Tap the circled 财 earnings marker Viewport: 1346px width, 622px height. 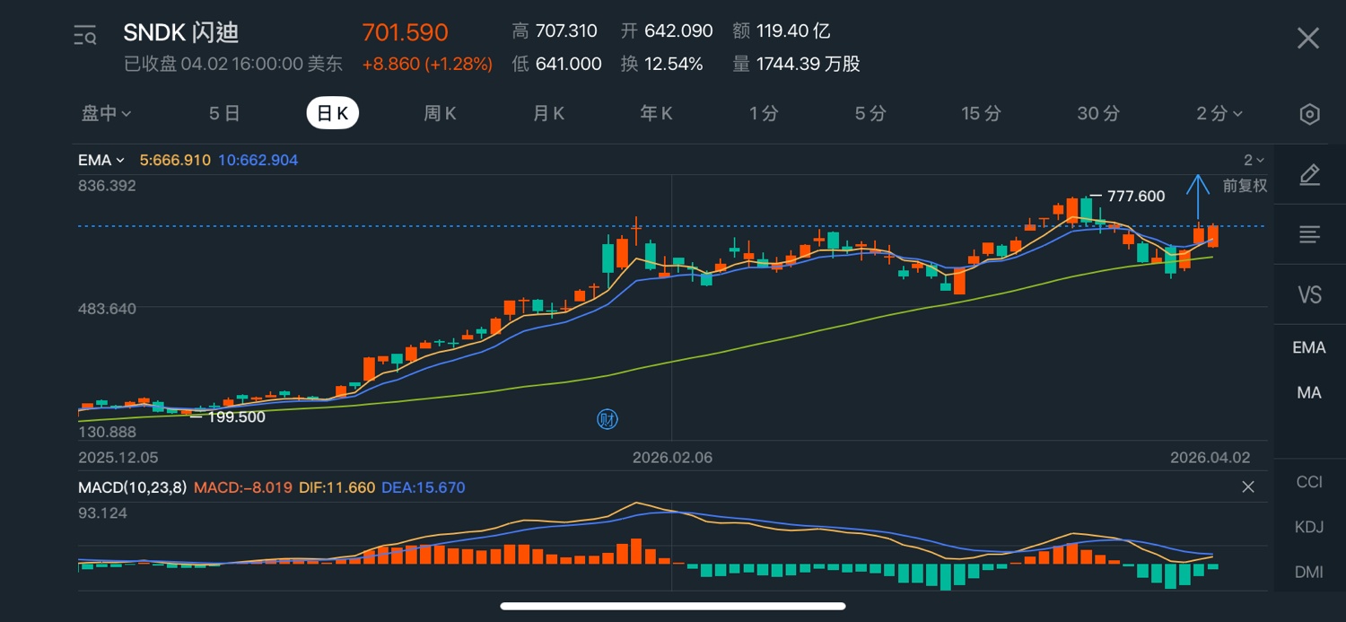point(607,418)
